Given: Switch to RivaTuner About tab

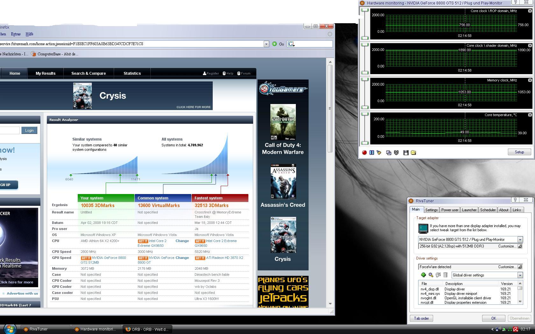Looking at the screenshot, I should 504,210.
